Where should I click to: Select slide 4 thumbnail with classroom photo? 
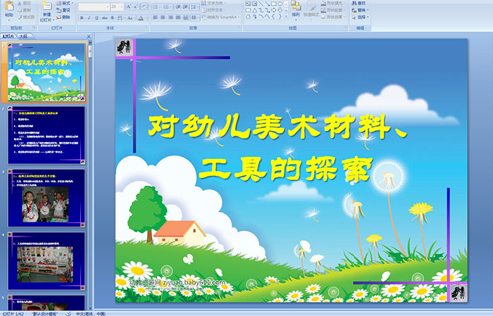(x=46, y=260)
